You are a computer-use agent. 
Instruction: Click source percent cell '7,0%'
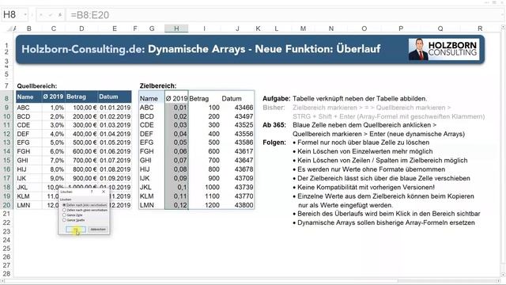54,160
